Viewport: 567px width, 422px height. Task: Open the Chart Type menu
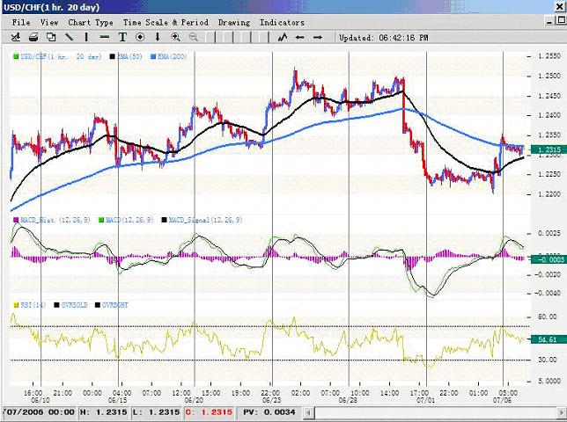(x=91, y=22)
